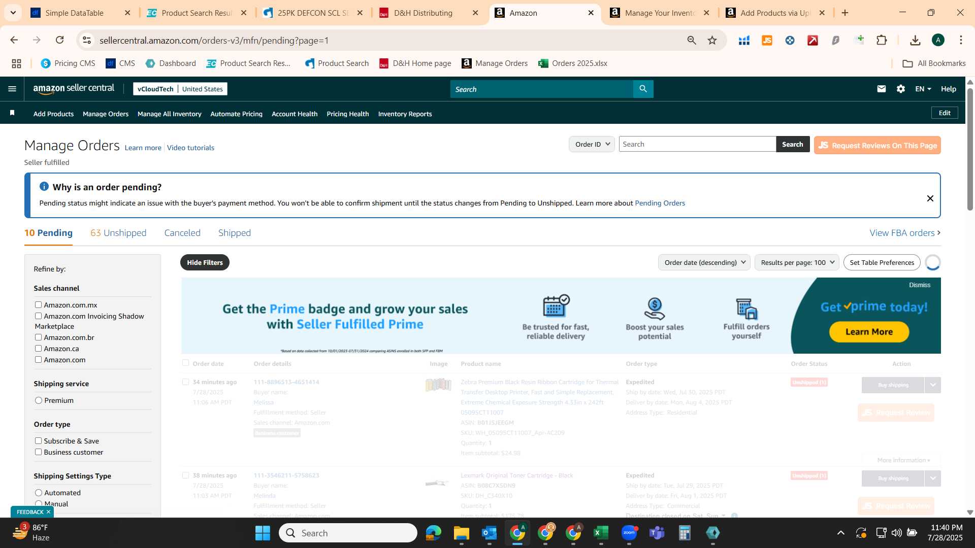
Task: Expand Buy shipping arrow for order 111-3546211-5758623
Action: 933,478
